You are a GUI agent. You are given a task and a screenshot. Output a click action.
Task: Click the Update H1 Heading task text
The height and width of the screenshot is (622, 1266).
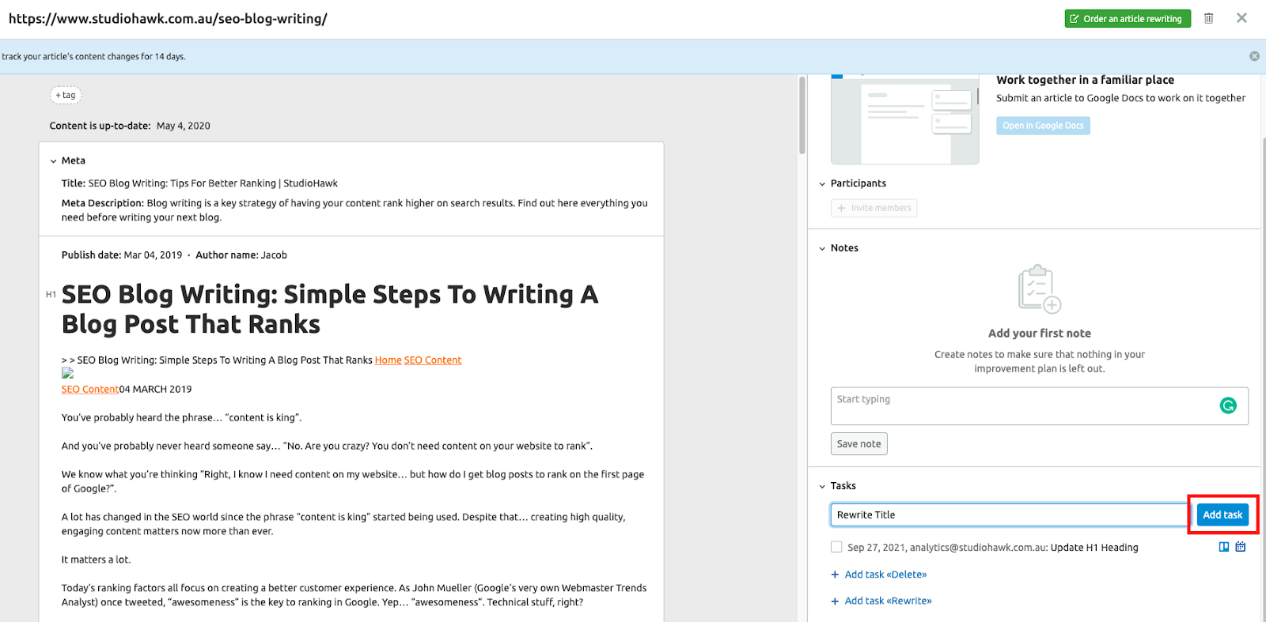1094,548
